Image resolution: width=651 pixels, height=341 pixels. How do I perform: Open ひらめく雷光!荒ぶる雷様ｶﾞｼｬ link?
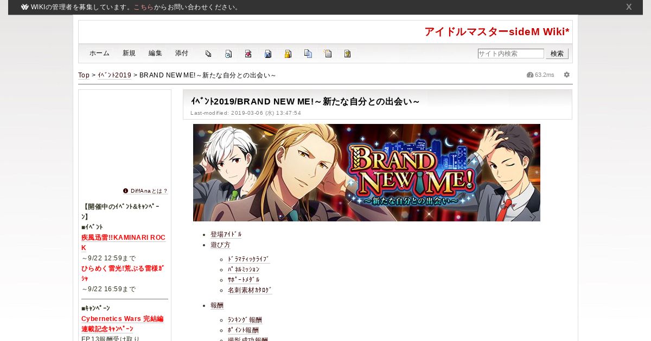click(x=123, y=273)
